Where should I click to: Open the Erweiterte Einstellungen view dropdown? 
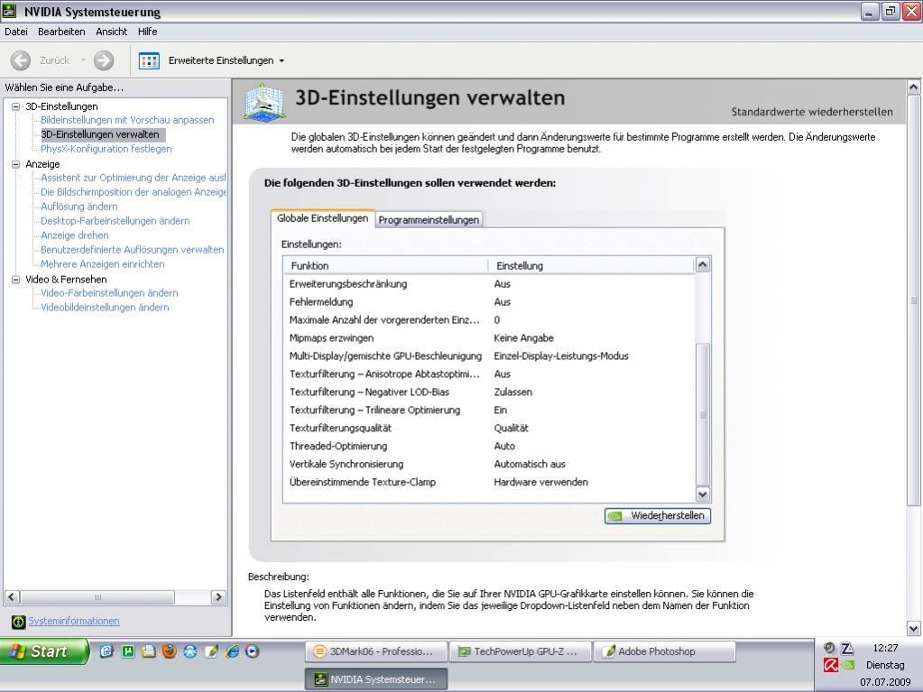[282, 61]
